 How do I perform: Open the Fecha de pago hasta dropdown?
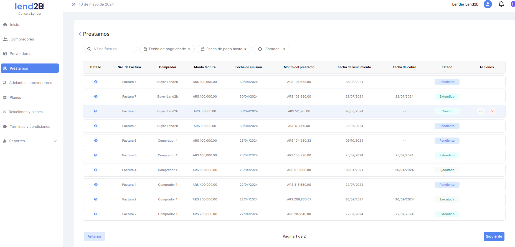coord(224,49)
